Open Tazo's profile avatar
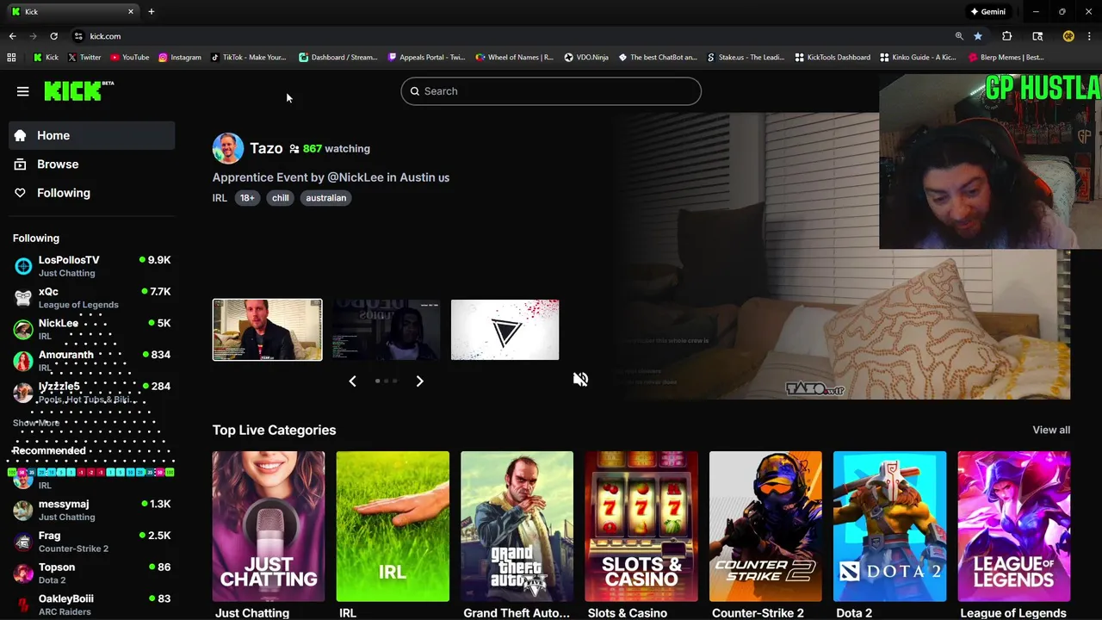 pos(228,148)
